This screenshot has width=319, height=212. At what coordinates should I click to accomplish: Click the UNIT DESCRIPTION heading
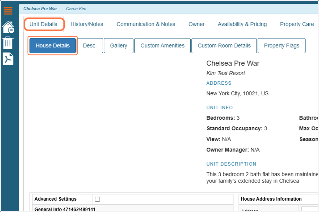[231, 164]
